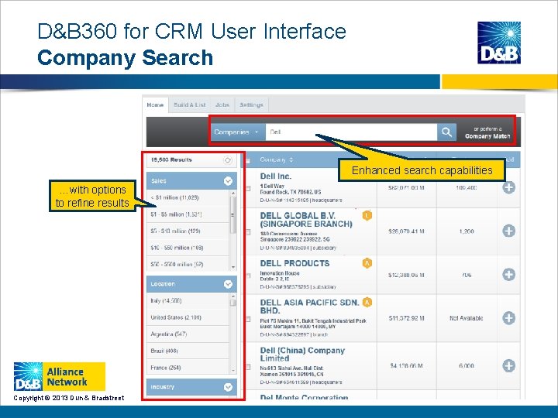Tick the select-all checkbox in table header
The width and height of the screenshot is (558, 418).
248,161
